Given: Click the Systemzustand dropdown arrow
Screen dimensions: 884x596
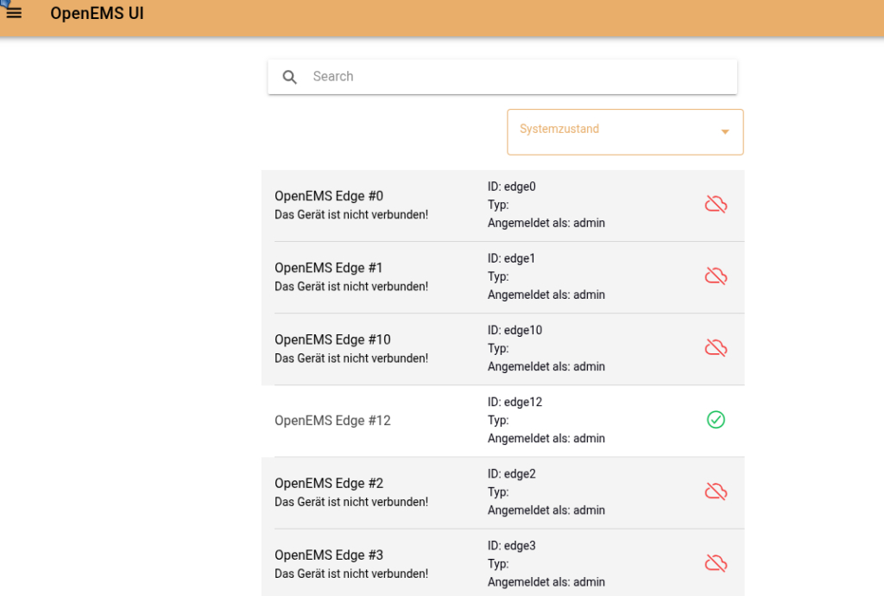Looking at the screenshot, I should tap(725, 132).
